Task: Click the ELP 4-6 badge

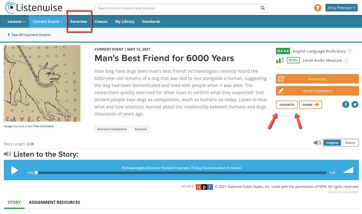Action: pyautogui.click(x=283, y=51)
